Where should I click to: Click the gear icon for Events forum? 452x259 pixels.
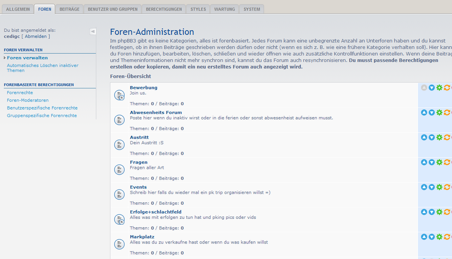click(439, 187)
